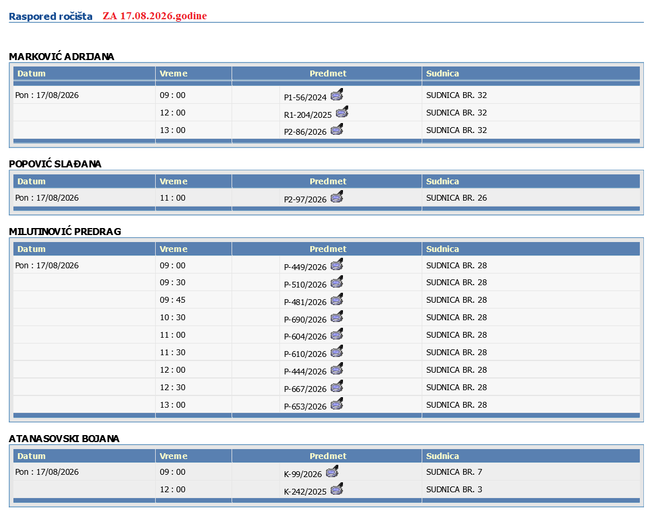655x515 pixels.
Task: Click time 12 : 30 in Milutinović table
Action: point(173,388)
